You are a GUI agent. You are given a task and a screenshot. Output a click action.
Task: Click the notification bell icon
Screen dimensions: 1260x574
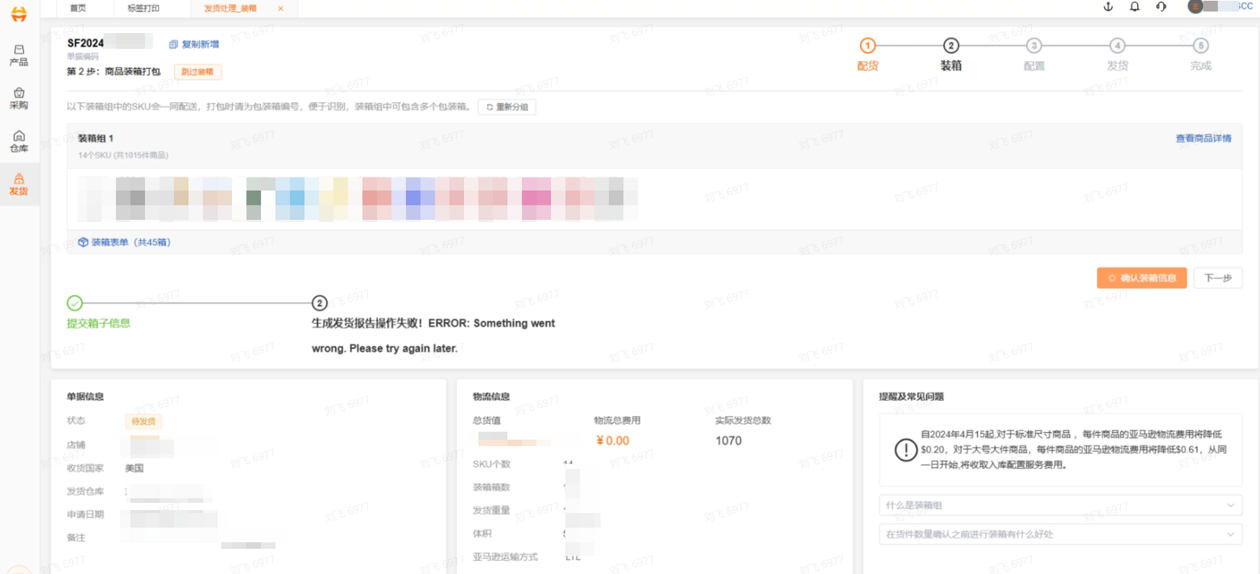pyautogui.click(x=1134, y=7)
